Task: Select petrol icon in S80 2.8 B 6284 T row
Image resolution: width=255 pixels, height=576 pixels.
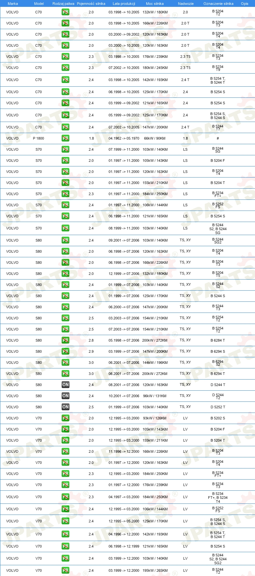Action: 66,340
